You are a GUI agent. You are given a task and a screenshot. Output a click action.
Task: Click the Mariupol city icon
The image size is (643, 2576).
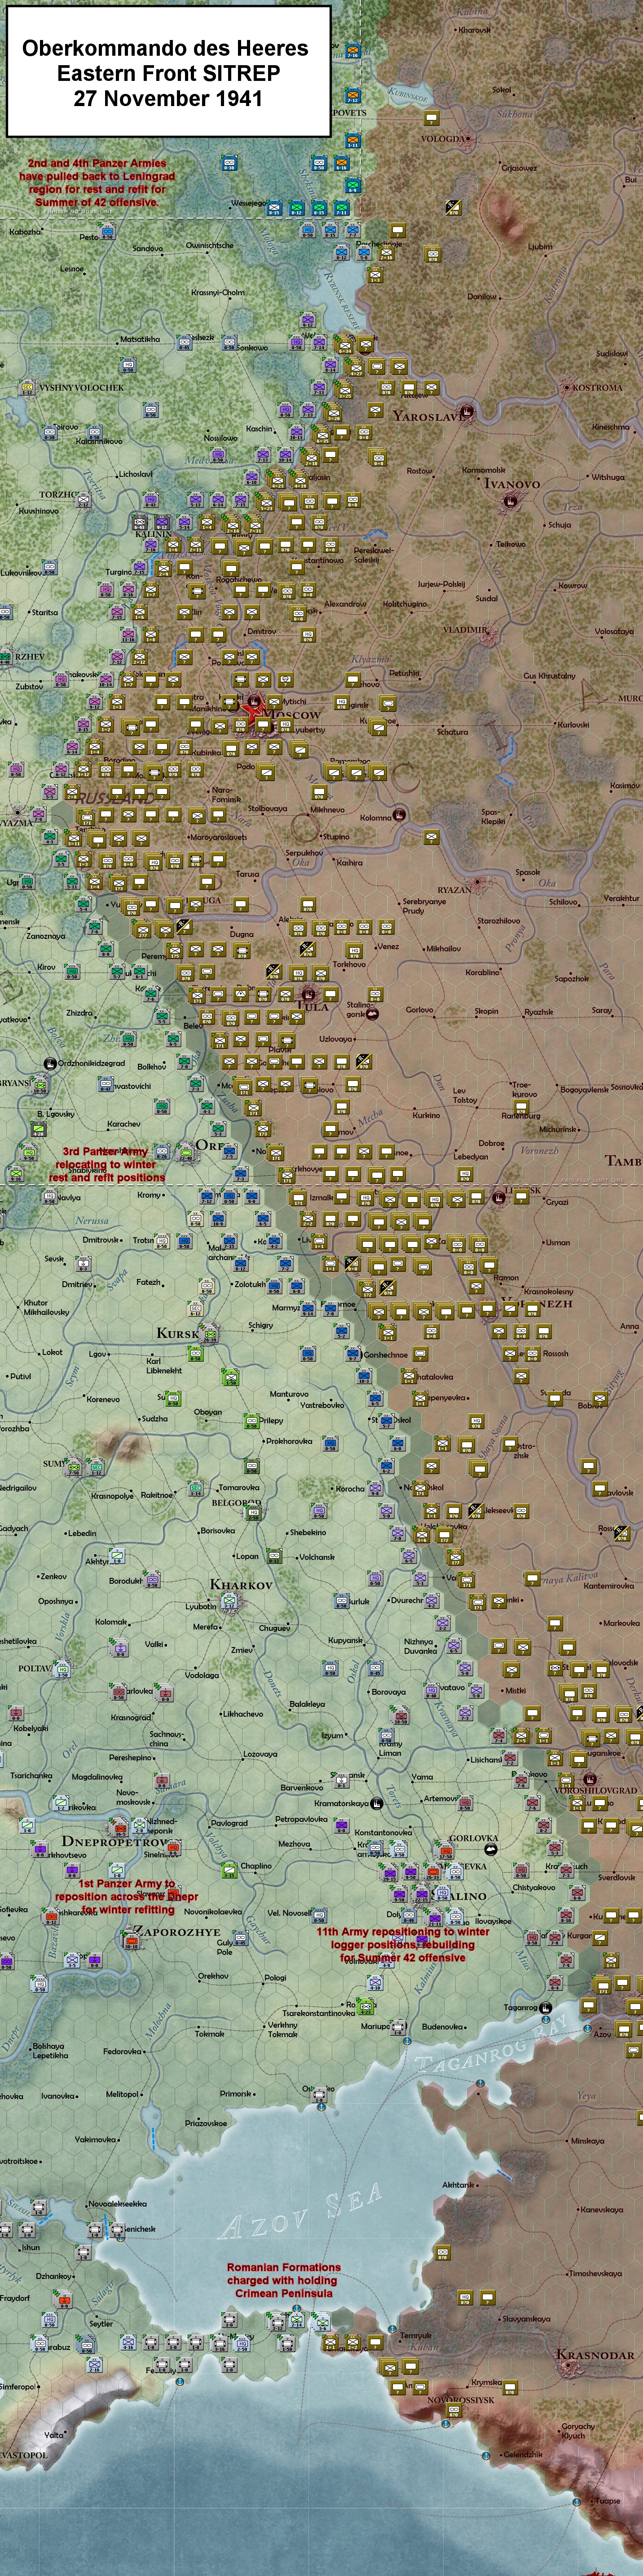coord(398,2027)
